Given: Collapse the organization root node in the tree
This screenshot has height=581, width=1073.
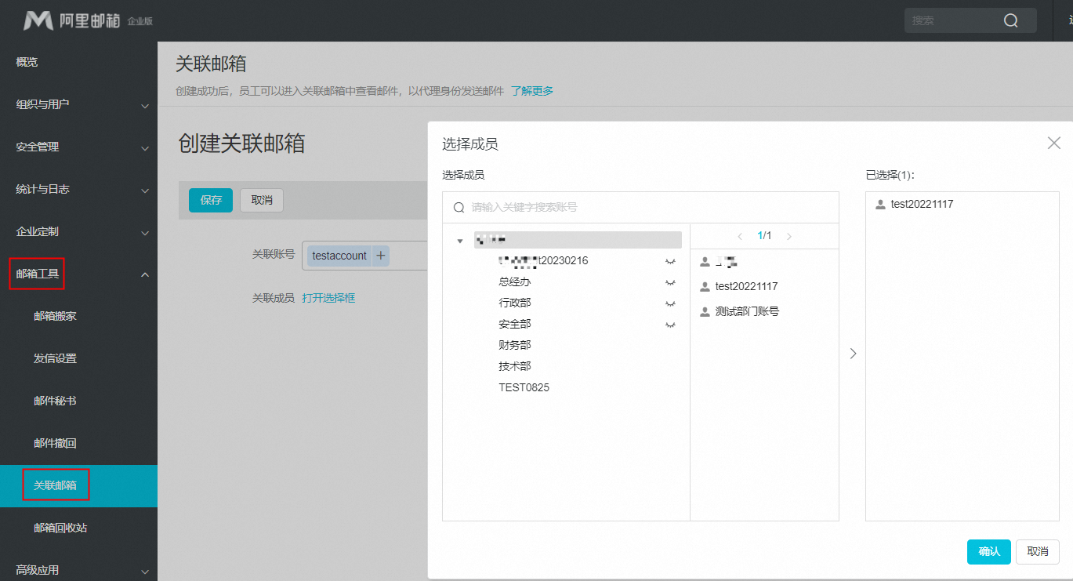Looking at the screenshot, I should (460, 240).
